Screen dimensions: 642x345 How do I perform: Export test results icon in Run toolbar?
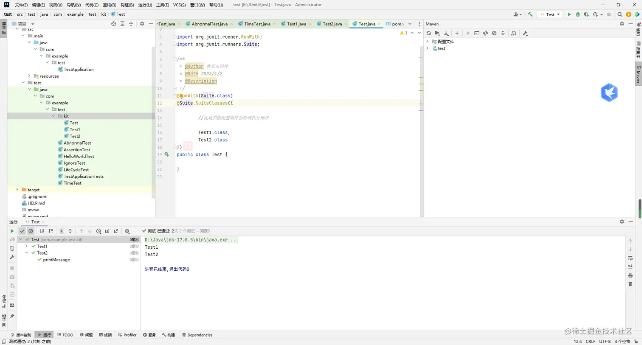(116, 231)
